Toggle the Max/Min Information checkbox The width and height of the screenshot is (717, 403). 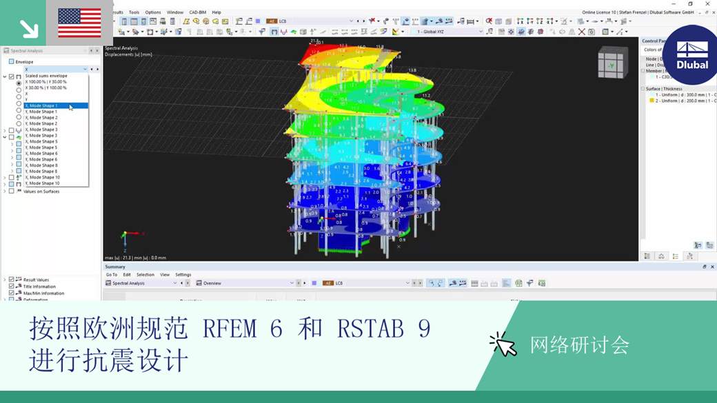(x=12, y=293)
